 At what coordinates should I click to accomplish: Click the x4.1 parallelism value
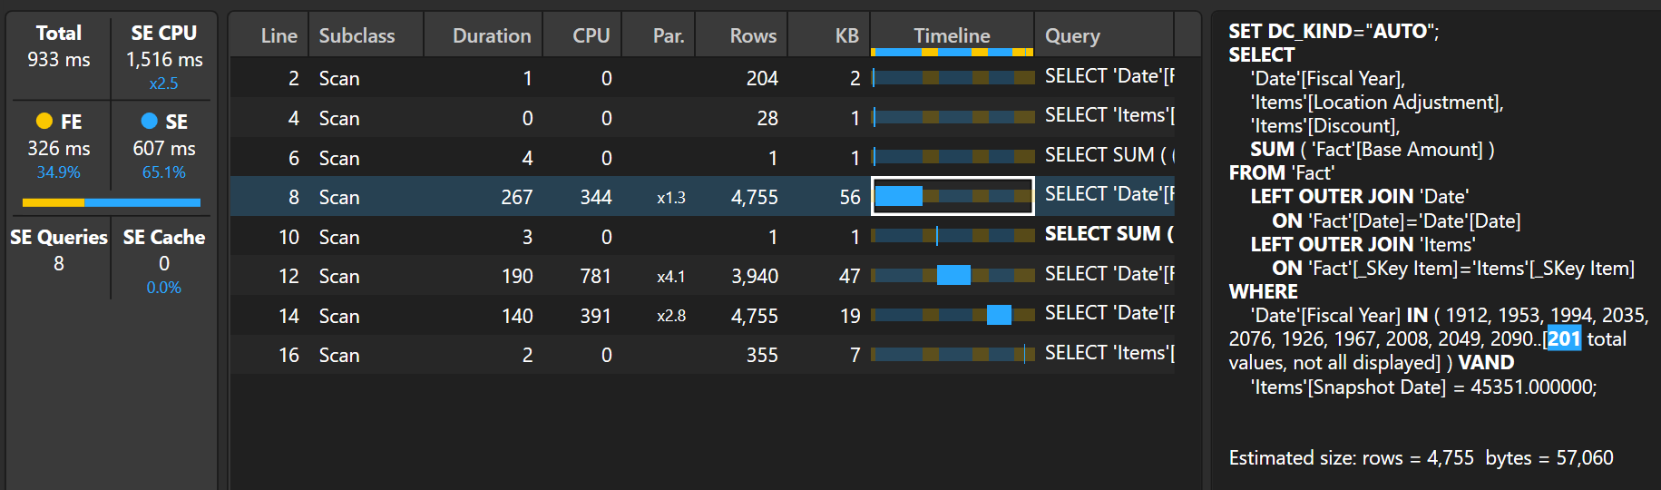tap(670, 277)
